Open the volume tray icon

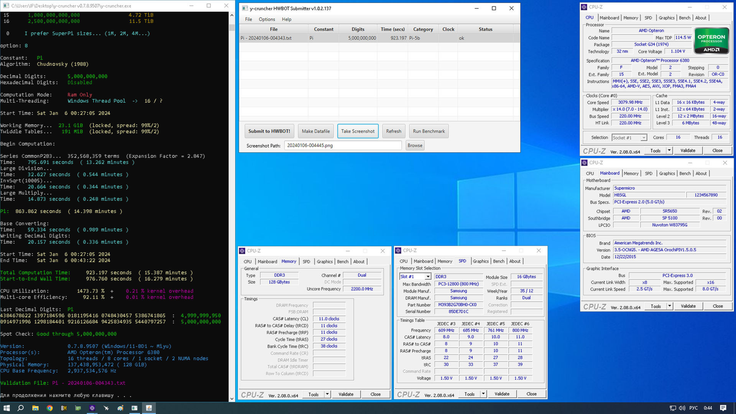tap(682, 408)
